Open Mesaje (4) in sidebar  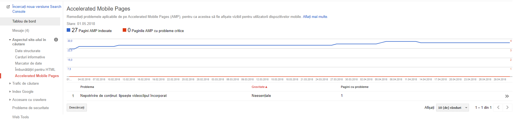21,31
